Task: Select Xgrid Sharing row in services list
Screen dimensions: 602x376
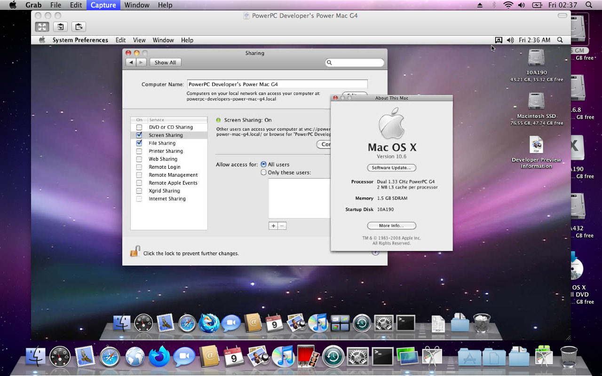Action: [x=169, y=191]
